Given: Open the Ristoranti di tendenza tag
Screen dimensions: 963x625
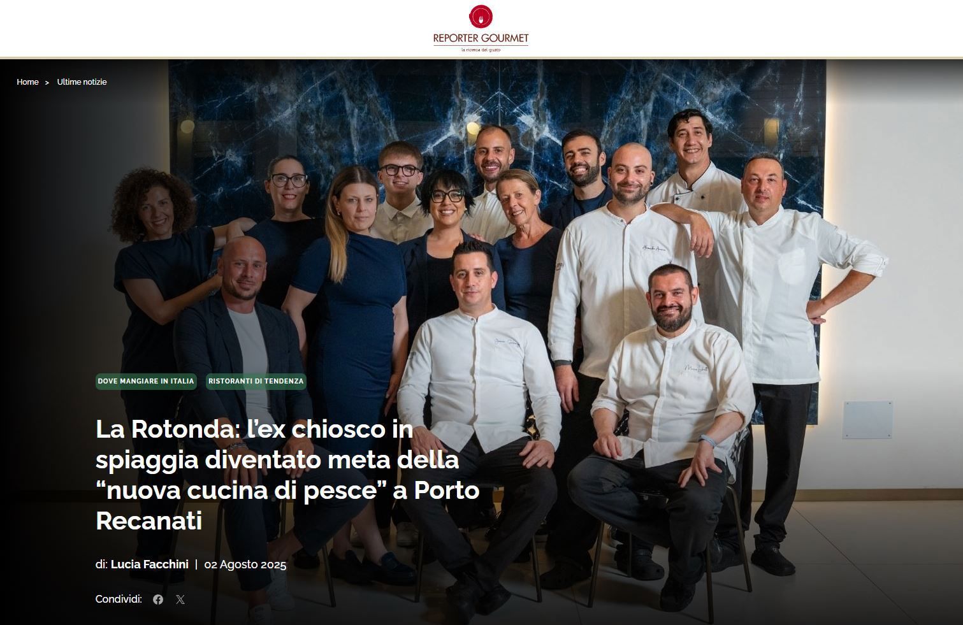Looking at the screenshot, I should 256,381.
